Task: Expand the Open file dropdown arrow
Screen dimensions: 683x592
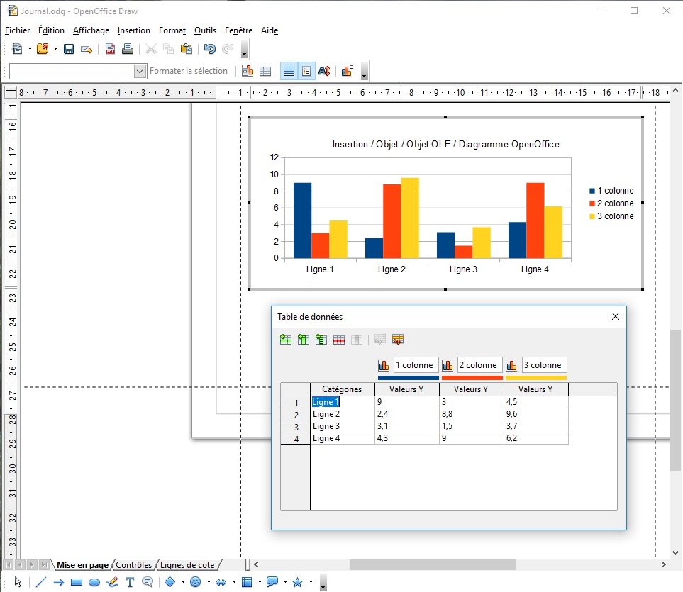Action: tap(55, 49)
